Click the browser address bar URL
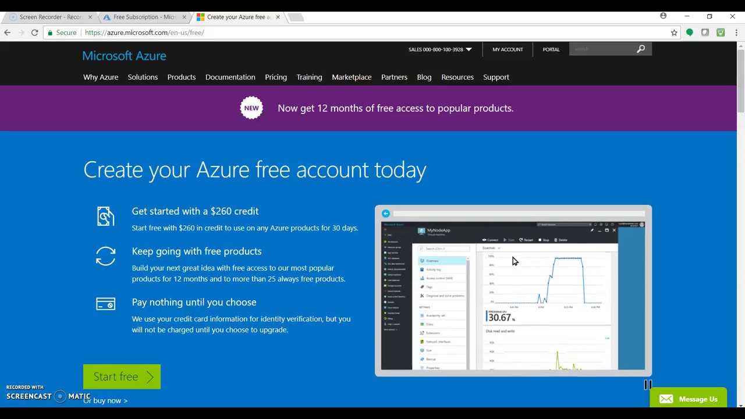This screenshot has width=745, height=419. 144,33
